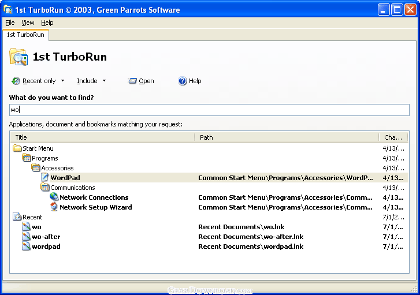The width and height of the screenshot is (420, 295).
Task: Select the Recent tree row
Action: pos(32,217)
